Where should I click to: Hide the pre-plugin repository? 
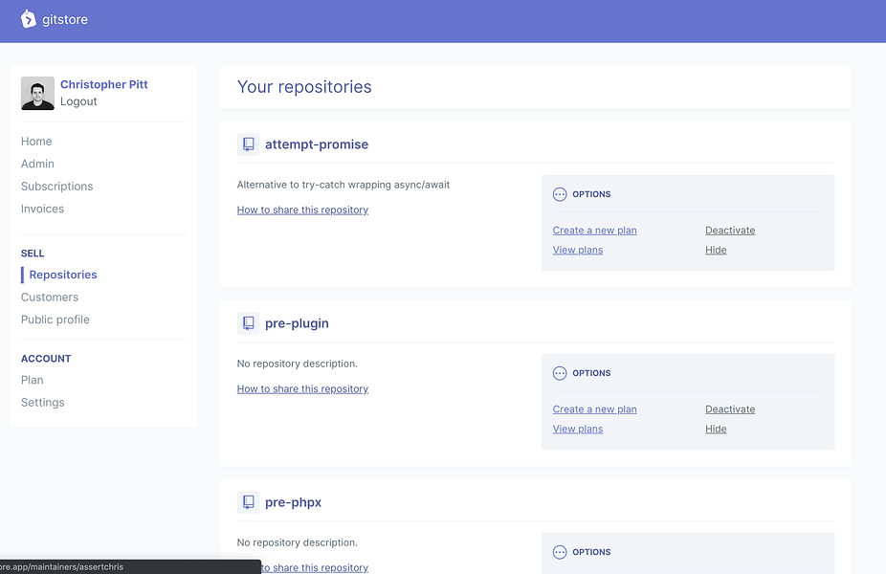pyautogui.click(x=716, y=429)
